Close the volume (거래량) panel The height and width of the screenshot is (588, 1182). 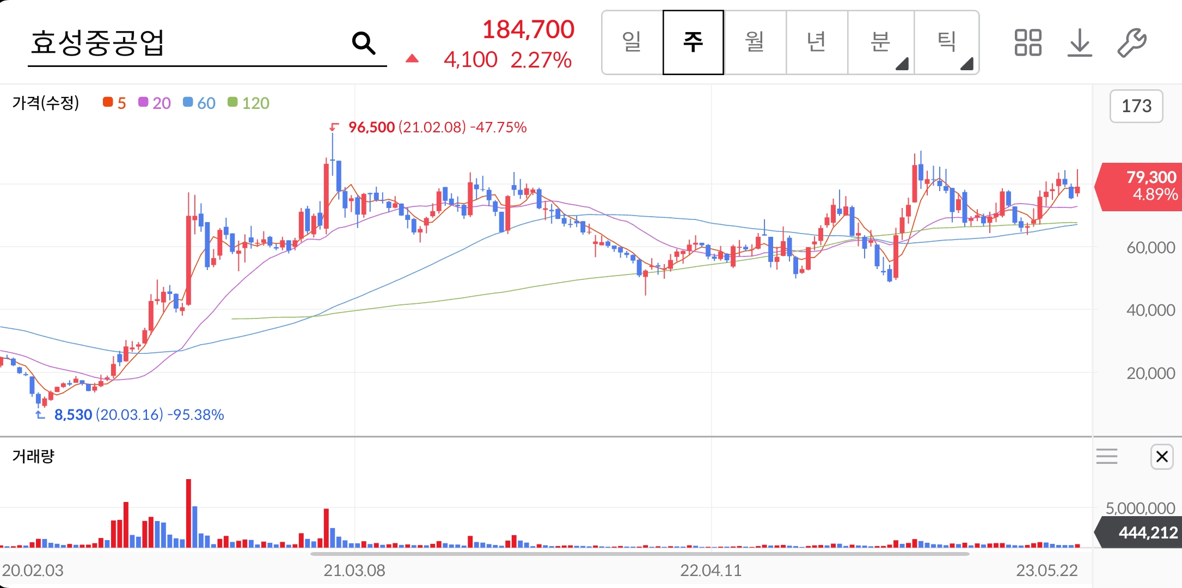point(1161,456)
